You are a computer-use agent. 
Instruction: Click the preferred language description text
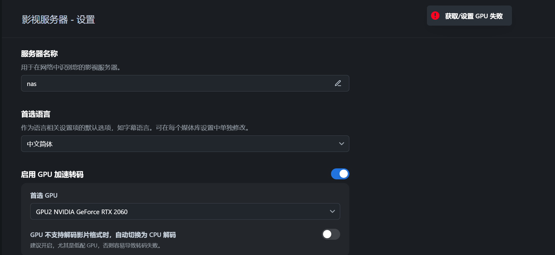[x=135, y=128]
